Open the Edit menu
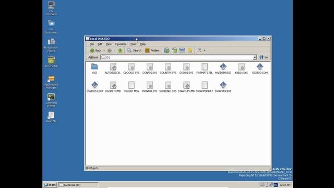Image resolution: width=334 pixels, height=188 pixels. click(x=100, y=44)
